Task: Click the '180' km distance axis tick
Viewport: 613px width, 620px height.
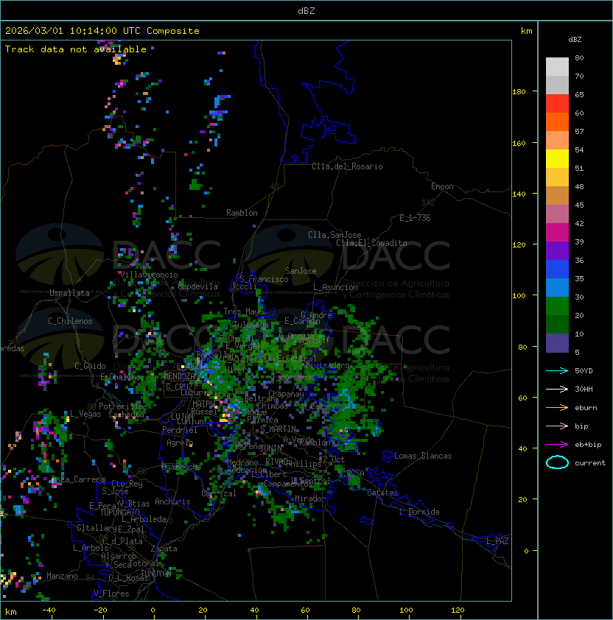Action: coord(519,92)
